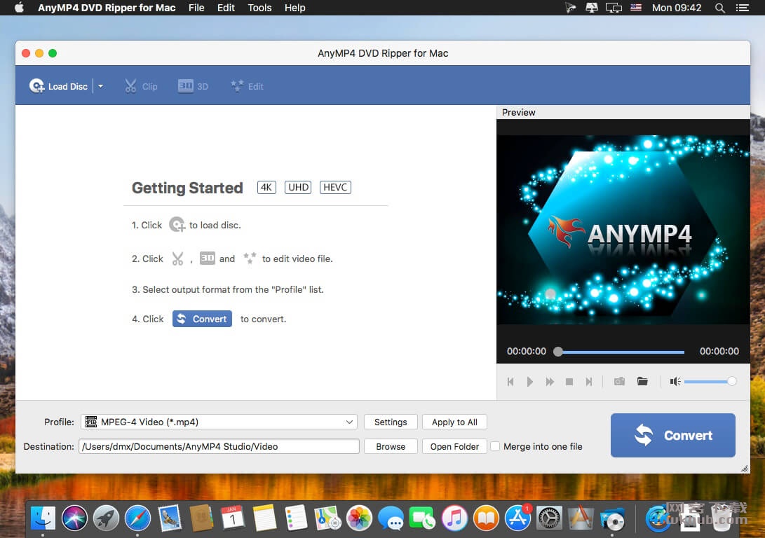Screen dimensions: 765x538
Task: Open Siri from the dock
Action: [74, 518]
